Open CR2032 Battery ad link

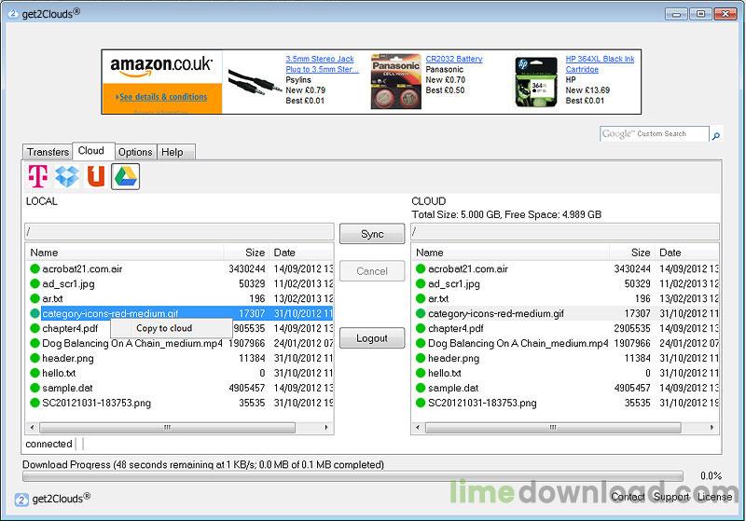tap(453, 59)
